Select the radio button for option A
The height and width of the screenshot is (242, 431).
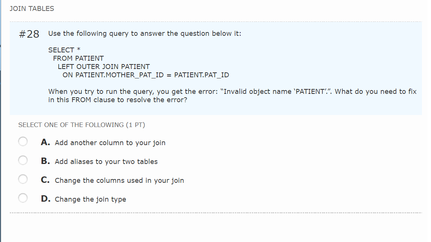point(23,141)
